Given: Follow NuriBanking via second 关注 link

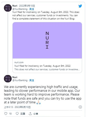Looking at the screenshot, I should (32, 80).
